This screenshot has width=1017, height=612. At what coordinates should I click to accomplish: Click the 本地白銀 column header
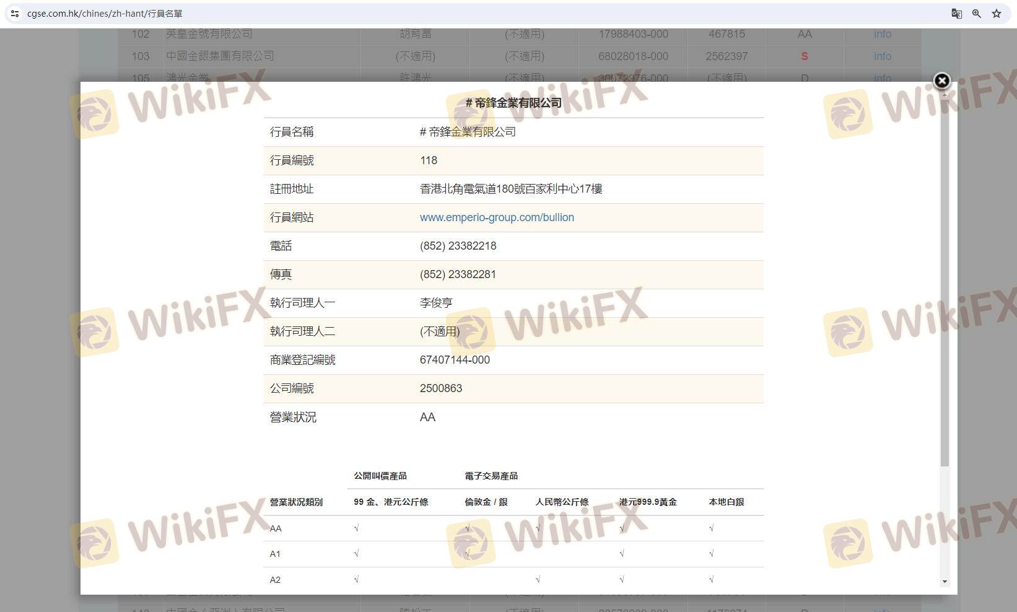(726, 502)
